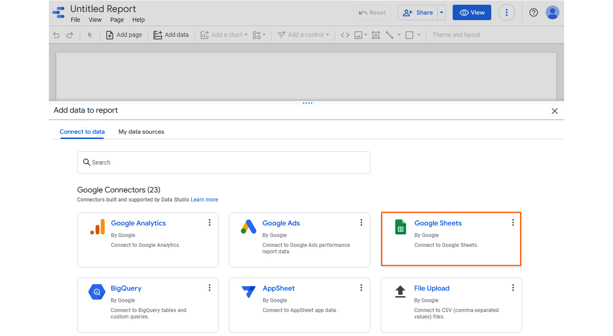Viewport: 613px width, 336px height.
Task: Open AppSheet card three-dot menu
Action: 361,288
